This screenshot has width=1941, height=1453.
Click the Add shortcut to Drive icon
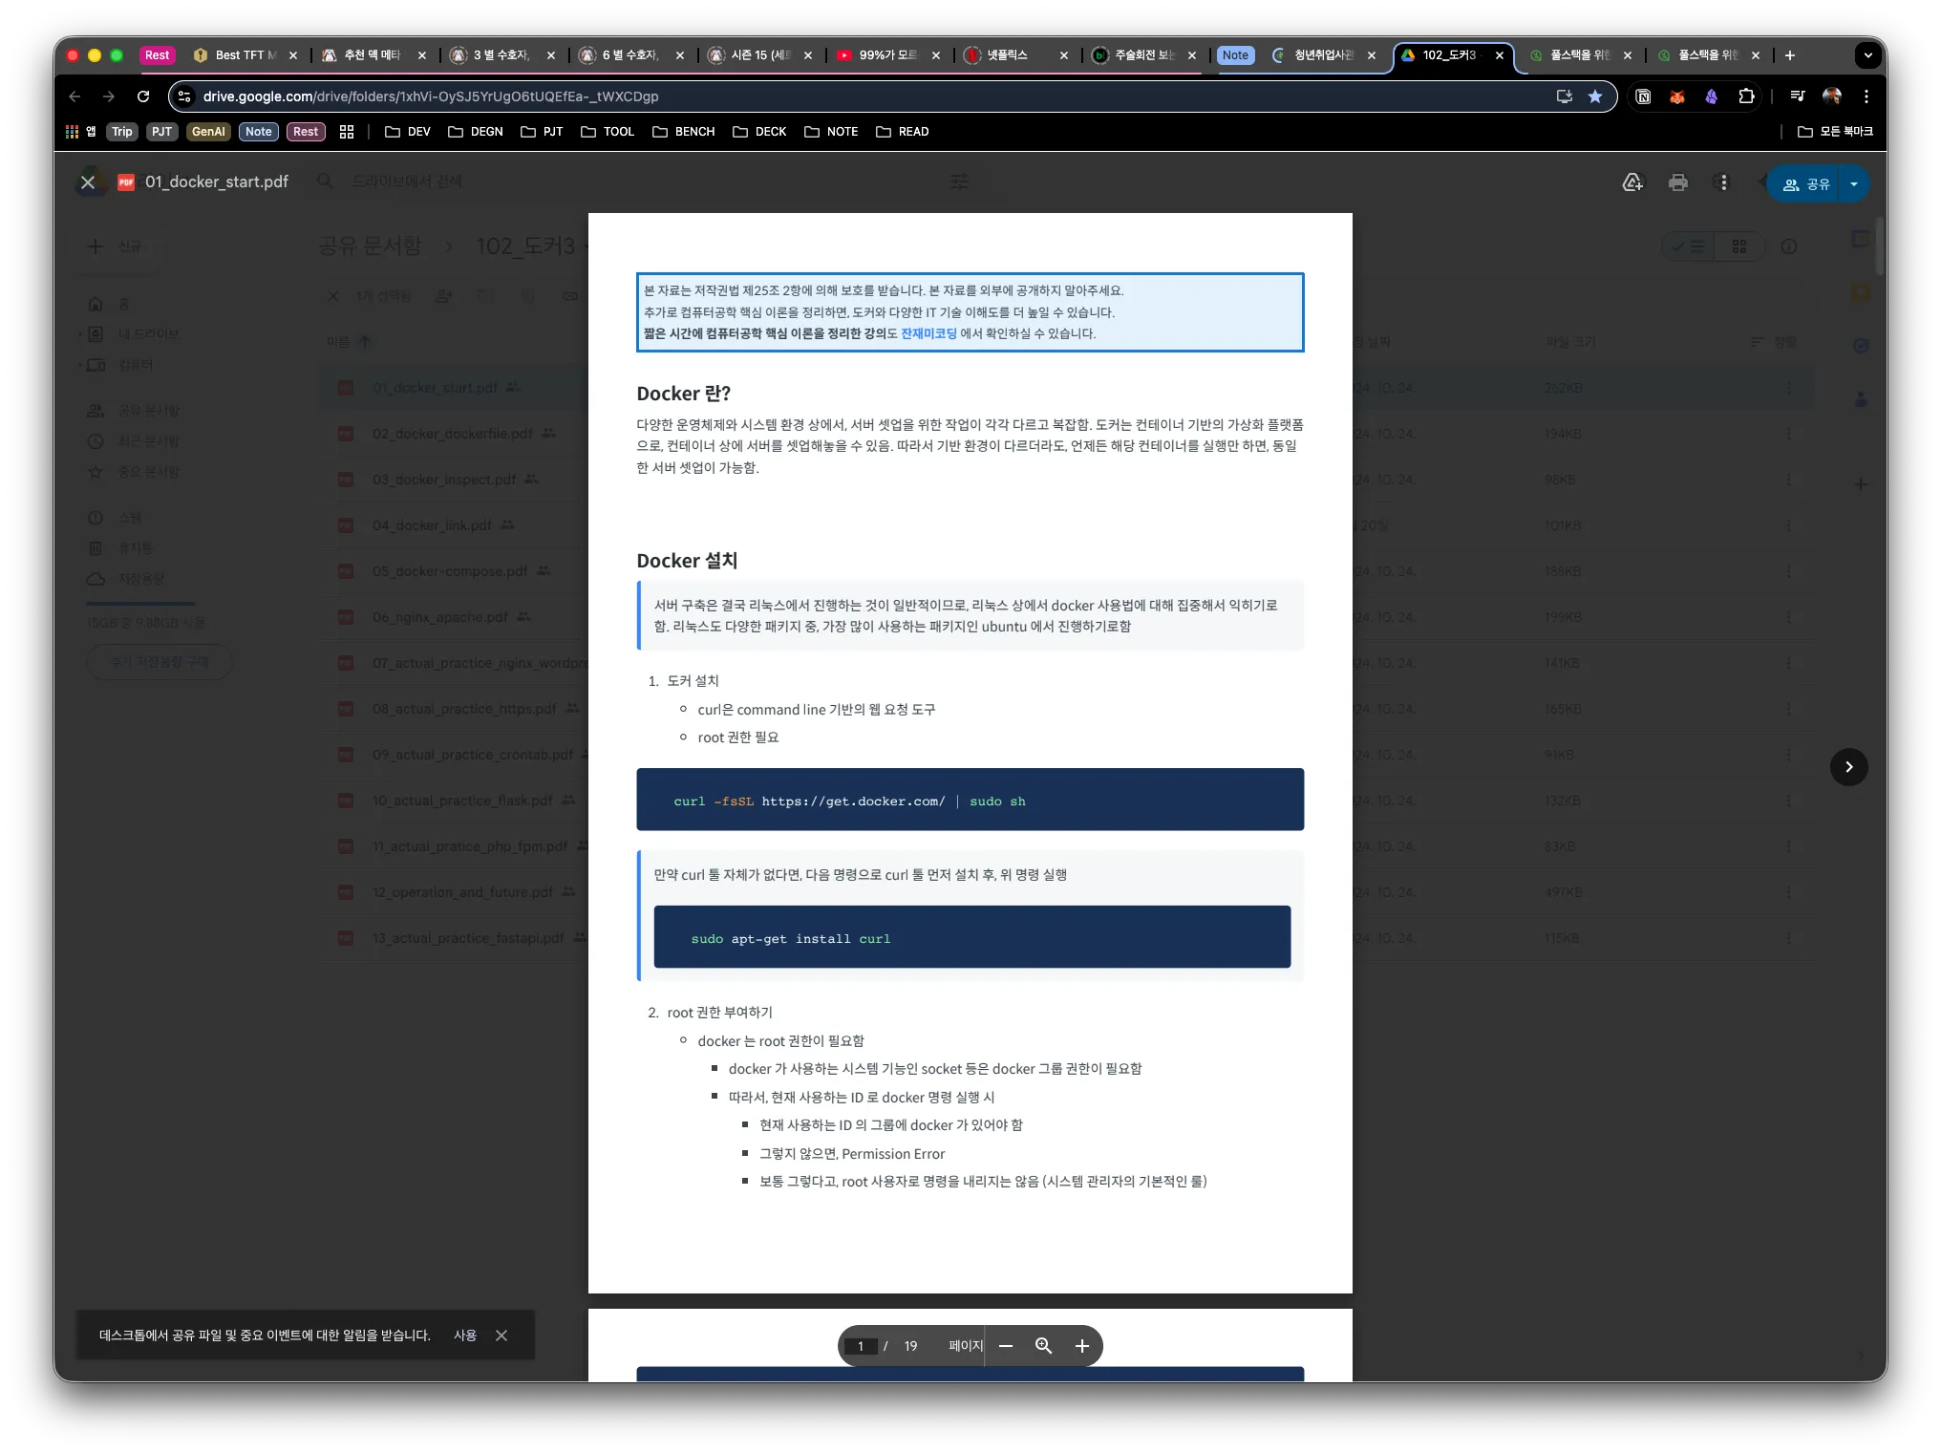point(1632,182)
